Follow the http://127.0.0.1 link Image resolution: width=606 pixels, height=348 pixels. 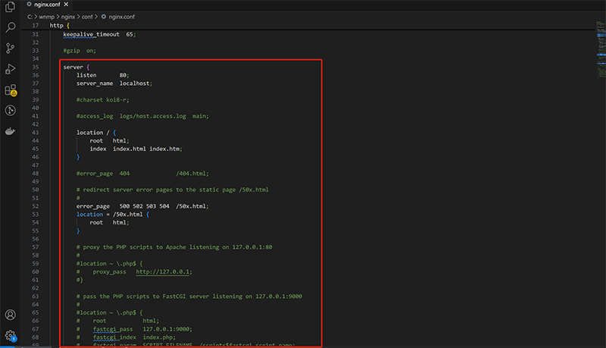(x=162, y=272)
